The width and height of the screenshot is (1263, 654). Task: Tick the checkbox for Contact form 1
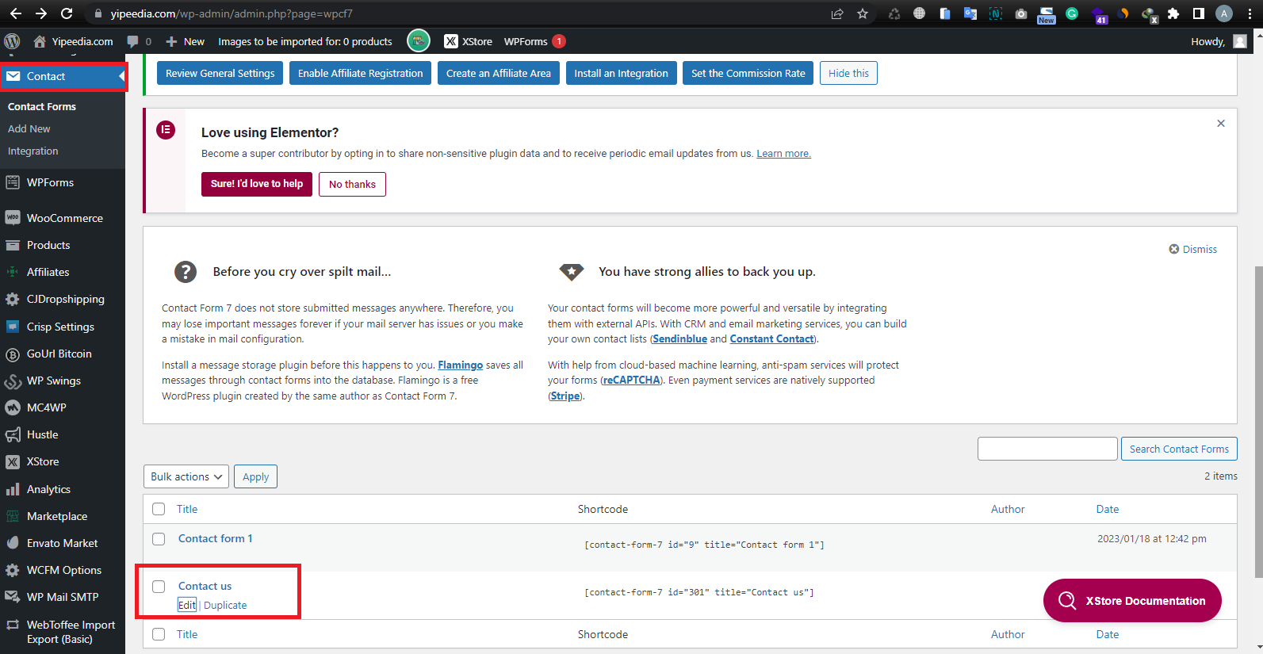click(x=159, y=539)
